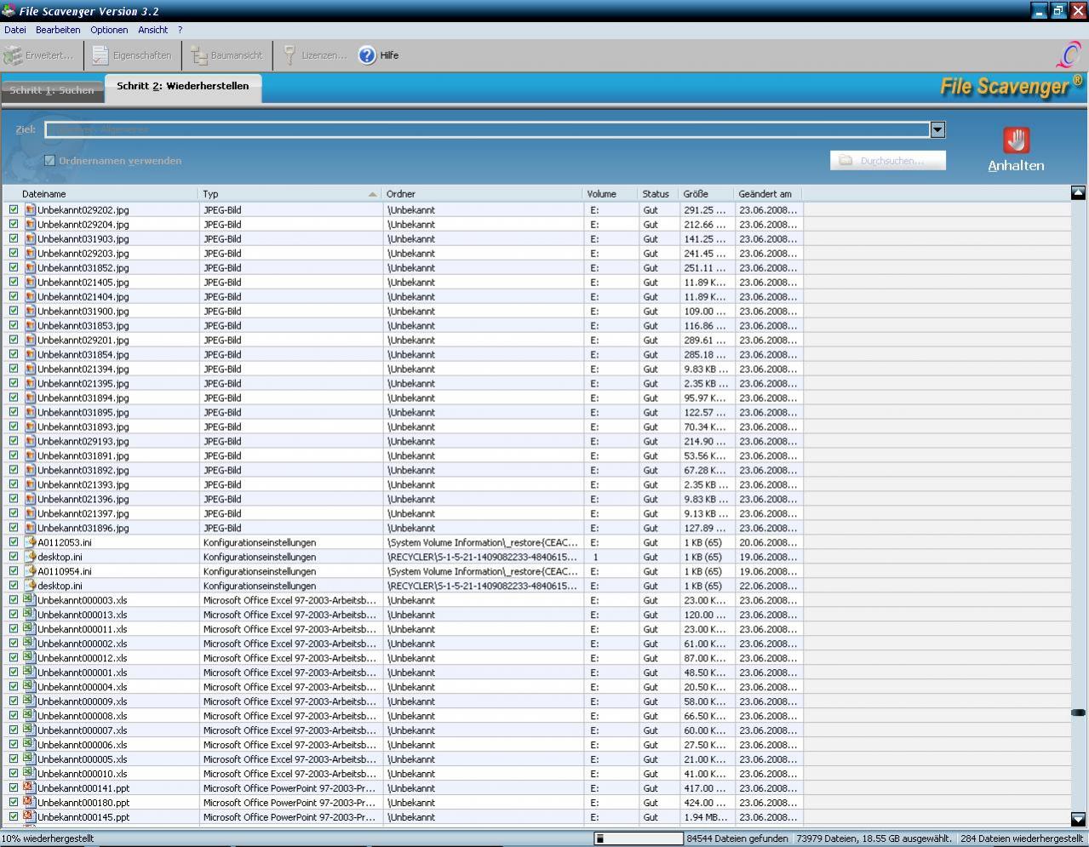This screenshot has width=1089, height=847.
Task: Sort by the Geändert am column header
Action: point(768,194)
